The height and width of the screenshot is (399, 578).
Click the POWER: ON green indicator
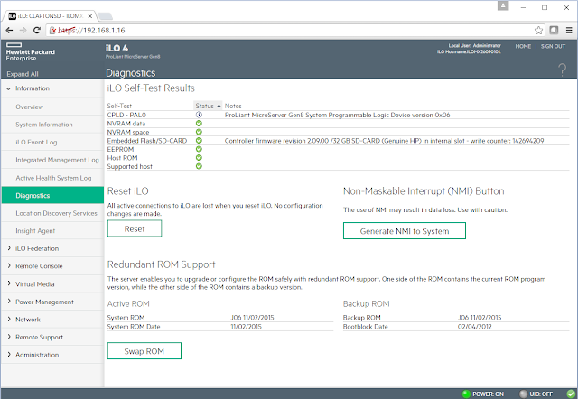pyautogui.click(x=466, y=394)
